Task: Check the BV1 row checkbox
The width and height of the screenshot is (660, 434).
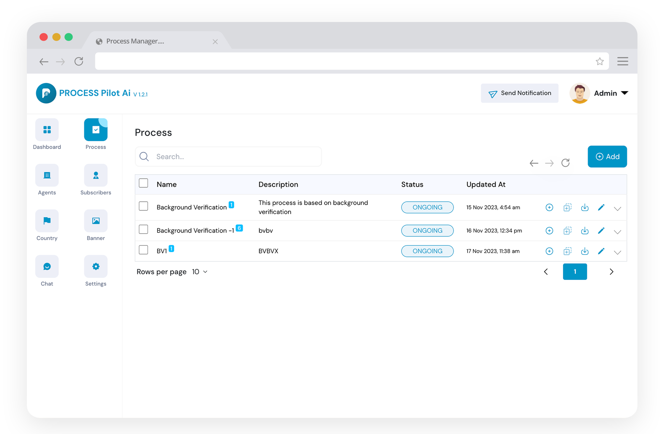Action: [x=143, y=250]
